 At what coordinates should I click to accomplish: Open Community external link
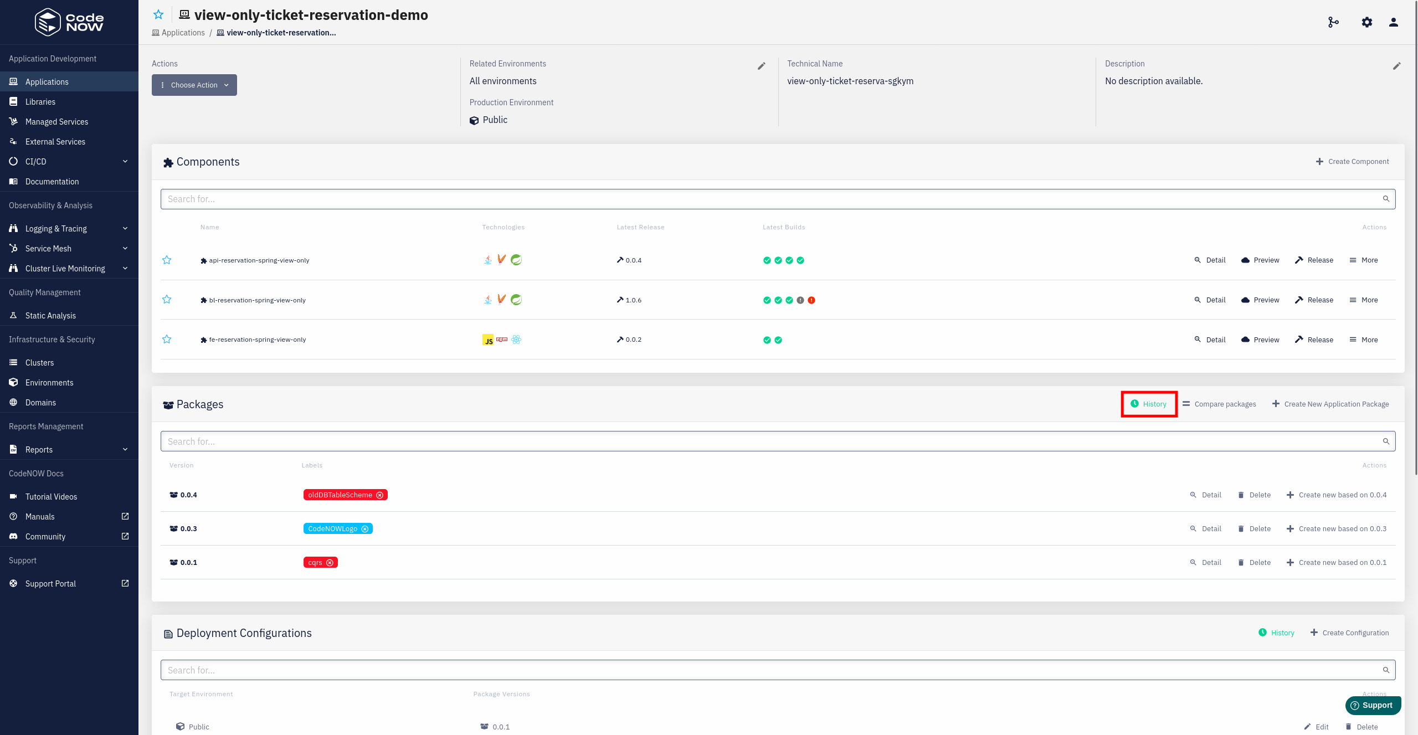click(x=69, y=537)
